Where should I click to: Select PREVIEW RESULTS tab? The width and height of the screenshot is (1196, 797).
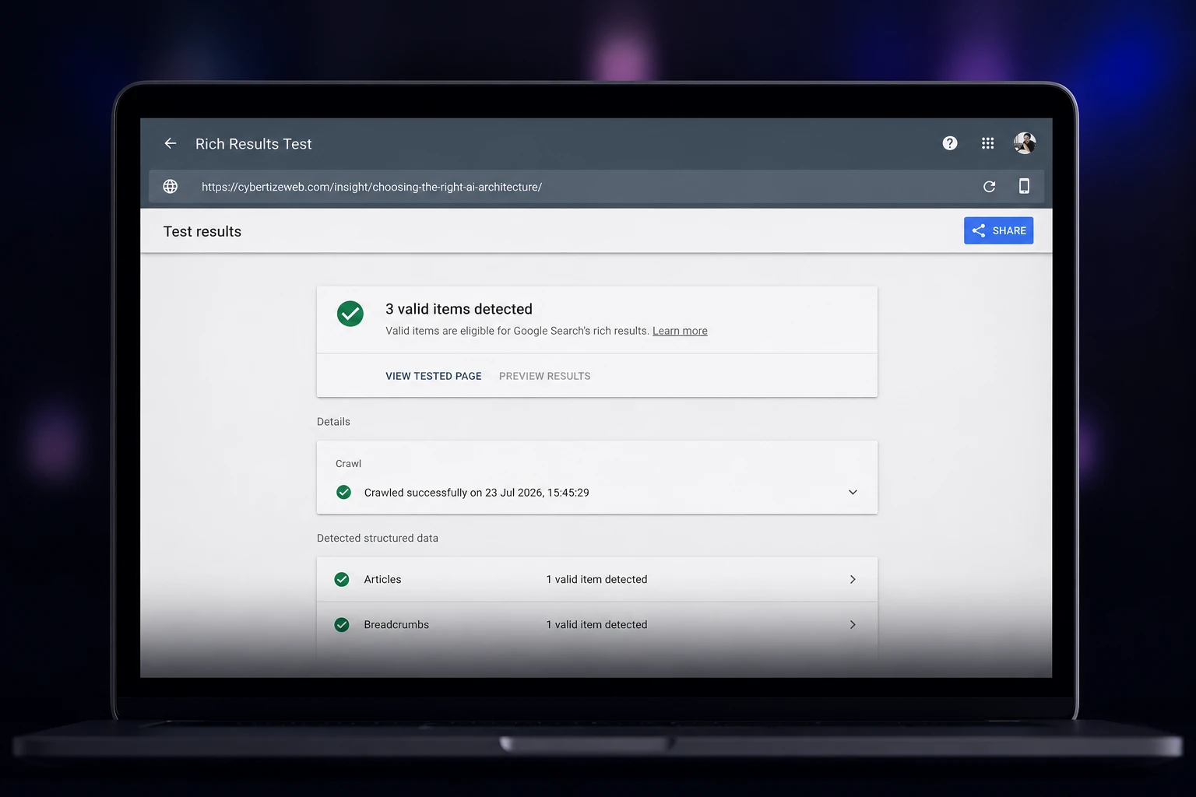pyautogui.click(x=545, y=376)
